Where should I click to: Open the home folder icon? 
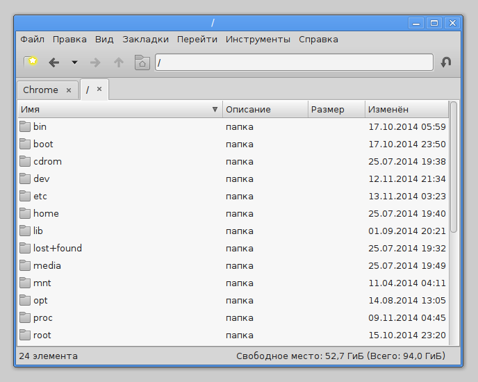(142, 63)
